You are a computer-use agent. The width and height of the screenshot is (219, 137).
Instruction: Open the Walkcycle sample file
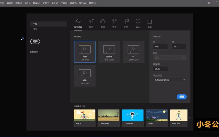[179, 118]
